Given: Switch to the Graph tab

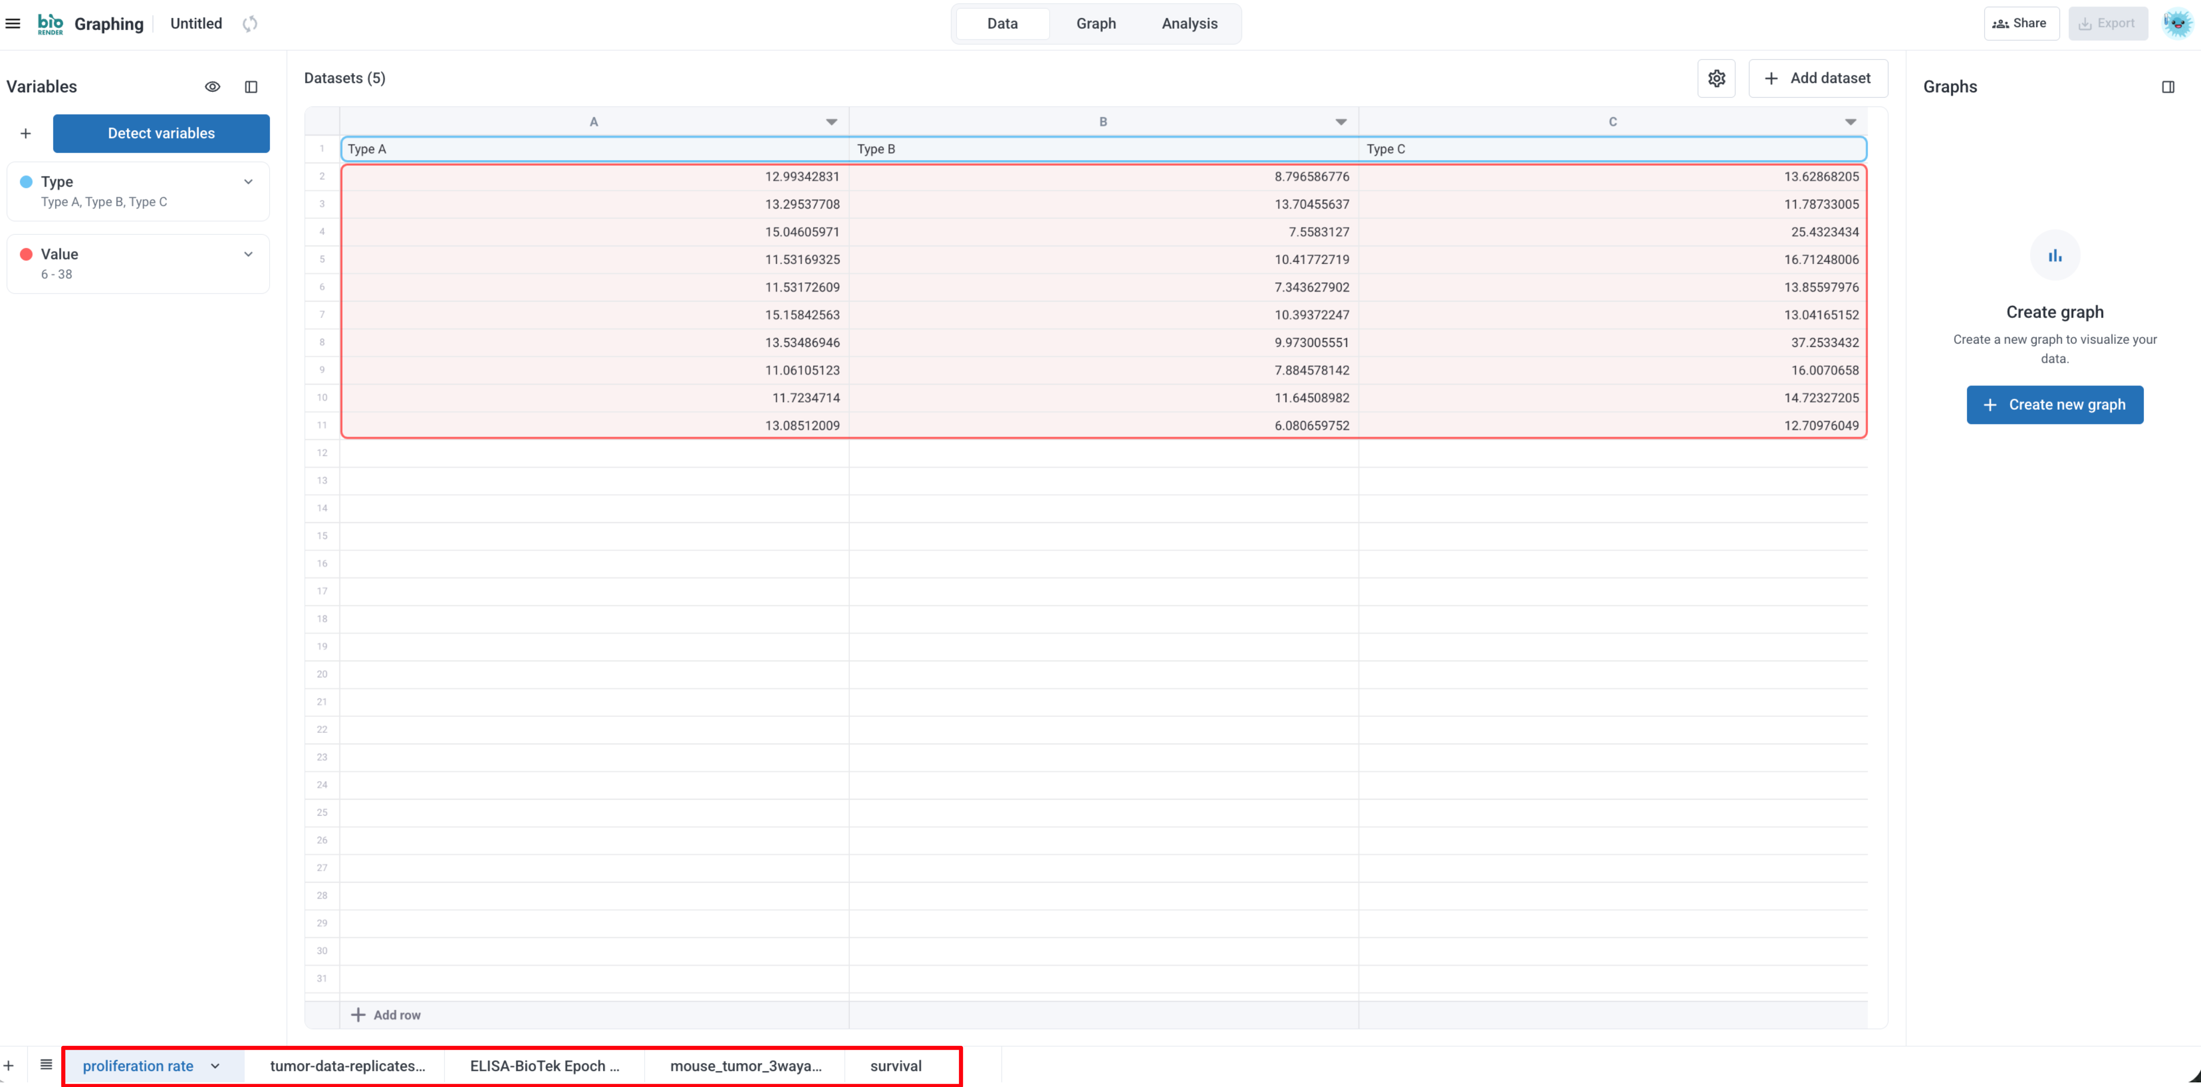Looking at the screenshot, I should pyautogui.click(x=1096, y=24).
